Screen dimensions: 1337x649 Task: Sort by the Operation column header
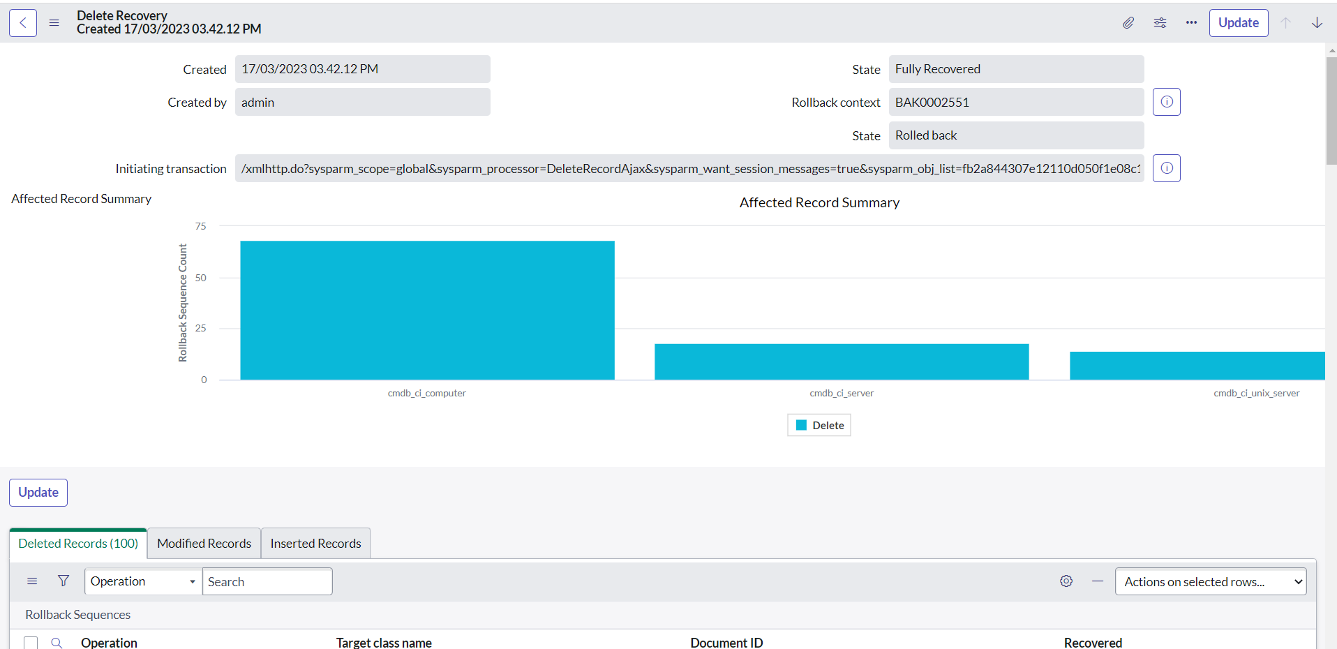109,643
